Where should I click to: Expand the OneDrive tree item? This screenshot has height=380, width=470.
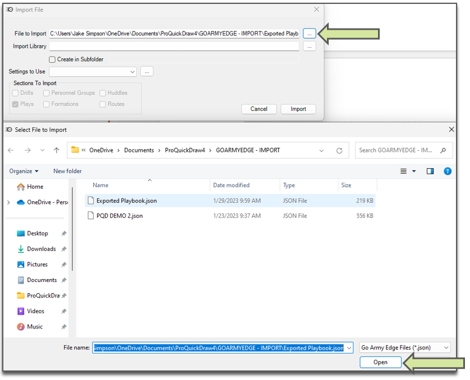(x=8, y=202)
